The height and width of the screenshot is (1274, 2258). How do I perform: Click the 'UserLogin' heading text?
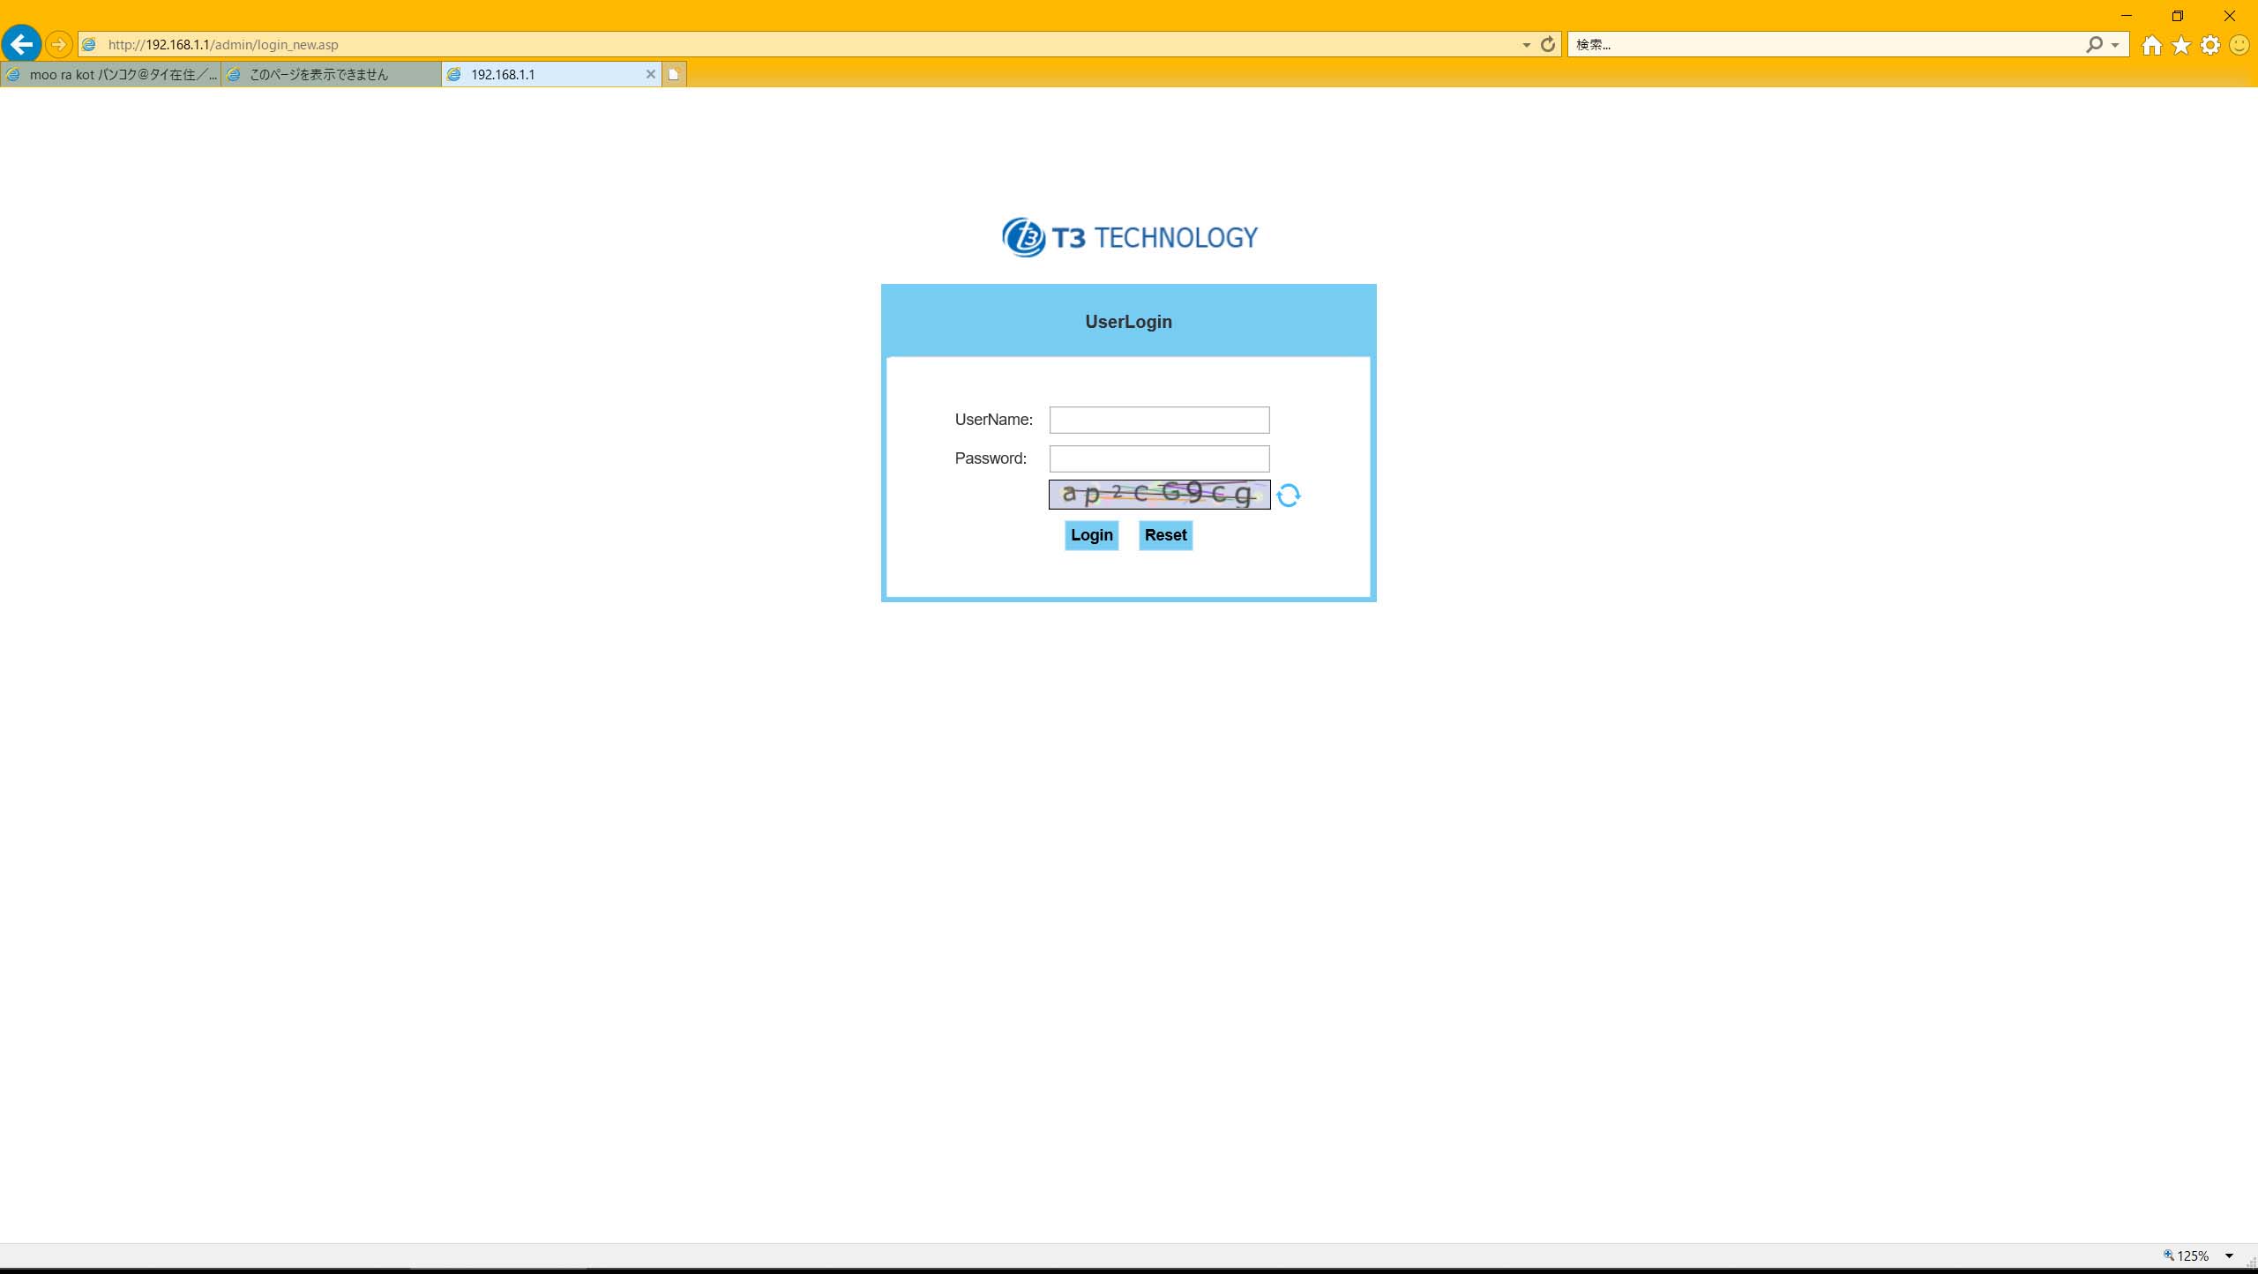coord(1128,322)
